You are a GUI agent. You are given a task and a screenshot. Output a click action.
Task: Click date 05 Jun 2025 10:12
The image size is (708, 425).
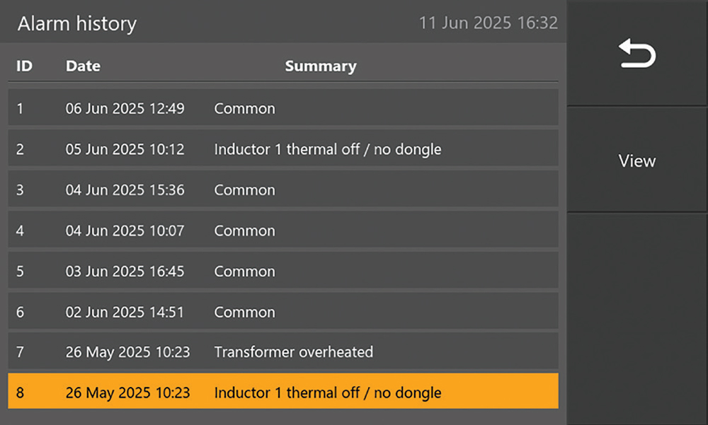click(125, 149)
